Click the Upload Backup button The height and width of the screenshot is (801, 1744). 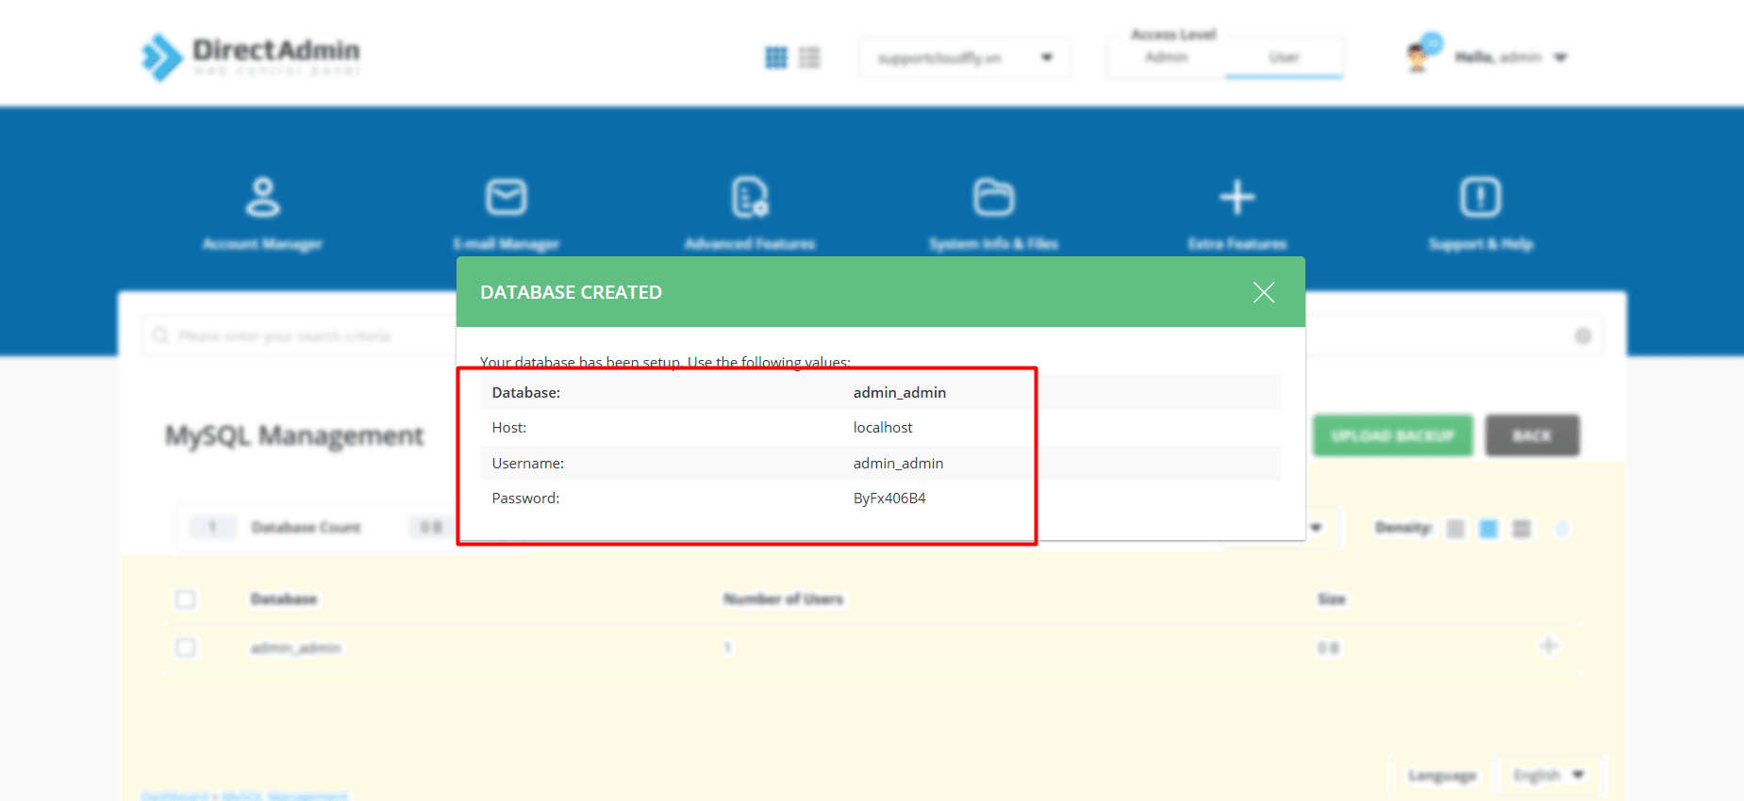tap(1392, 435)
